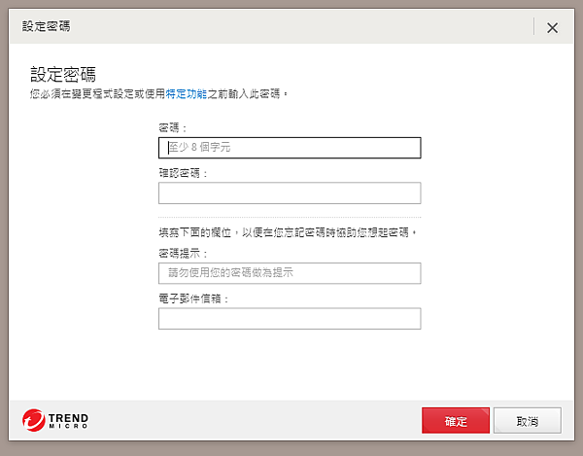This screenshot has width=583, height=456.
Task: Click into the 確認密碼 input box
Action: (x=290, y=193)
